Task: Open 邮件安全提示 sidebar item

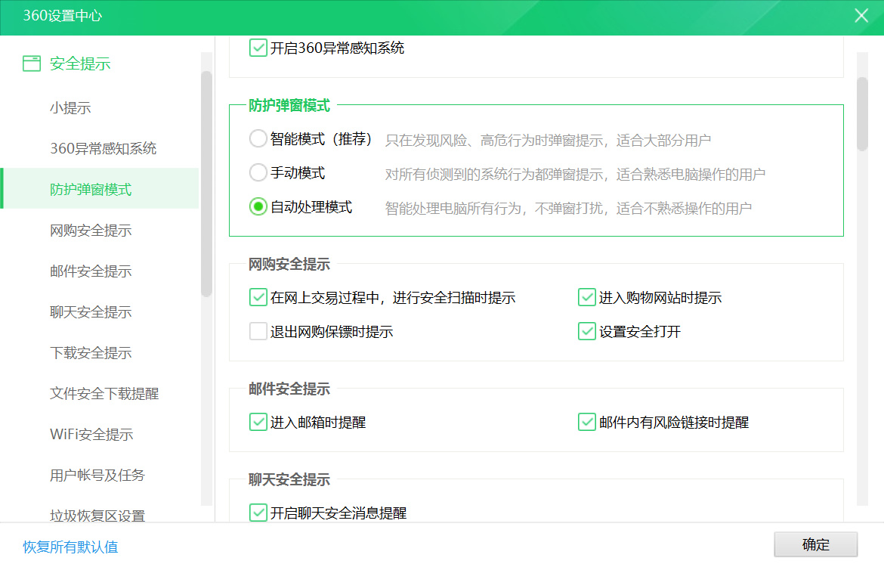Action: [x=91, y=271]
